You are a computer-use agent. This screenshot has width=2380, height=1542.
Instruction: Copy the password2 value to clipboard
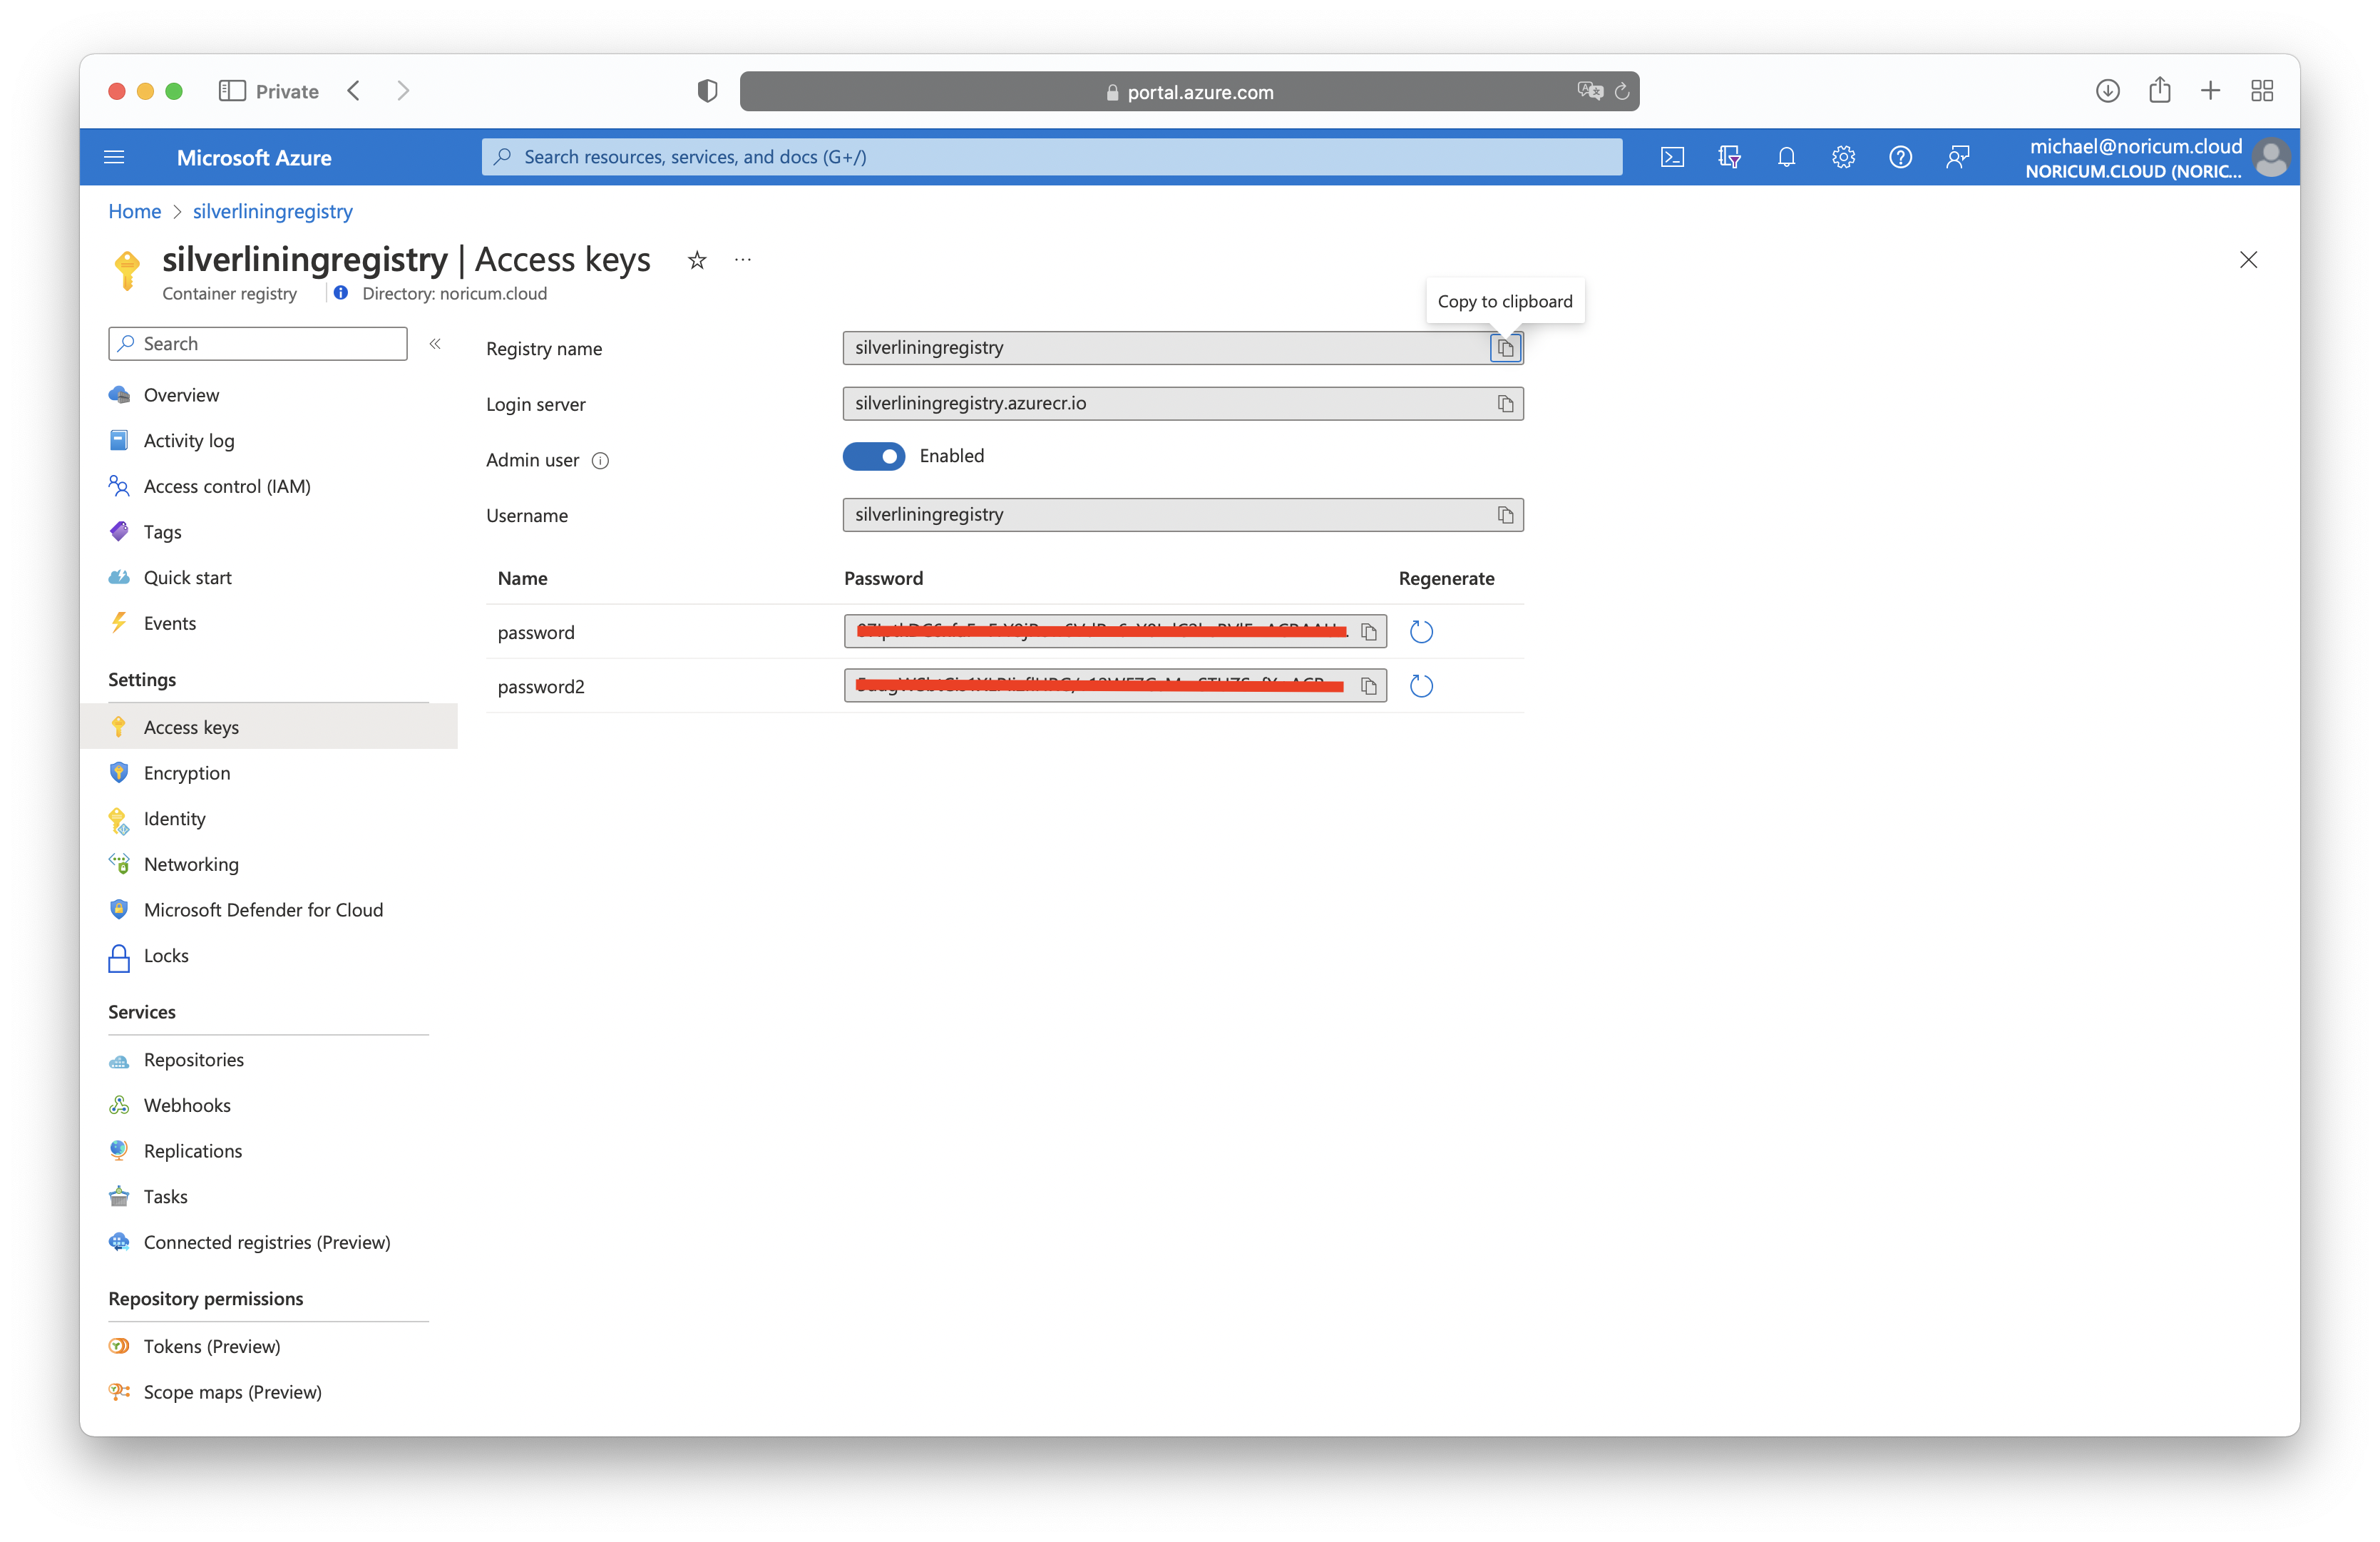tap(1368, 686)
